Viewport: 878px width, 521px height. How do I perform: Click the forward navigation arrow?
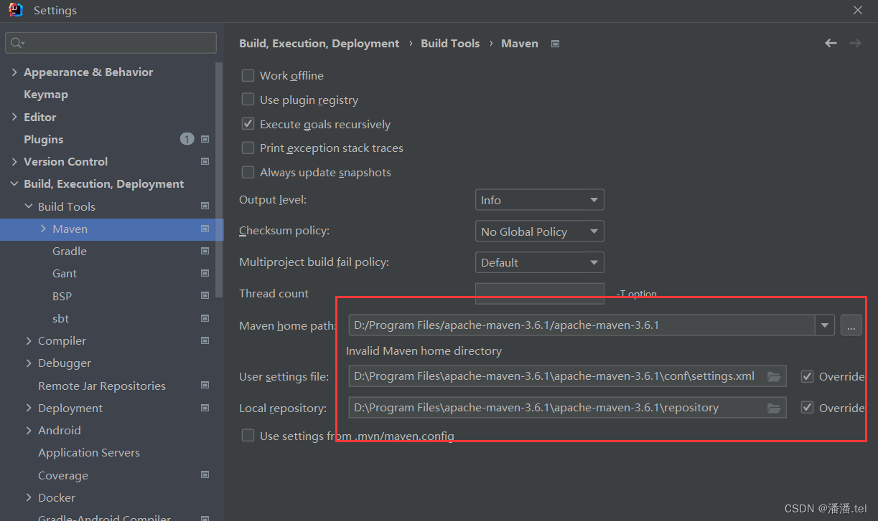click(x=855, y=44)
